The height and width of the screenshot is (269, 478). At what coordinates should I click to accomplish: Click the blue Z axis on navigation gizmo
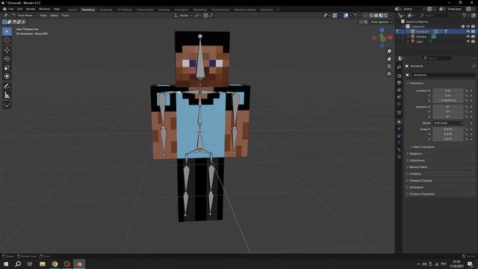tap(382, 30)
